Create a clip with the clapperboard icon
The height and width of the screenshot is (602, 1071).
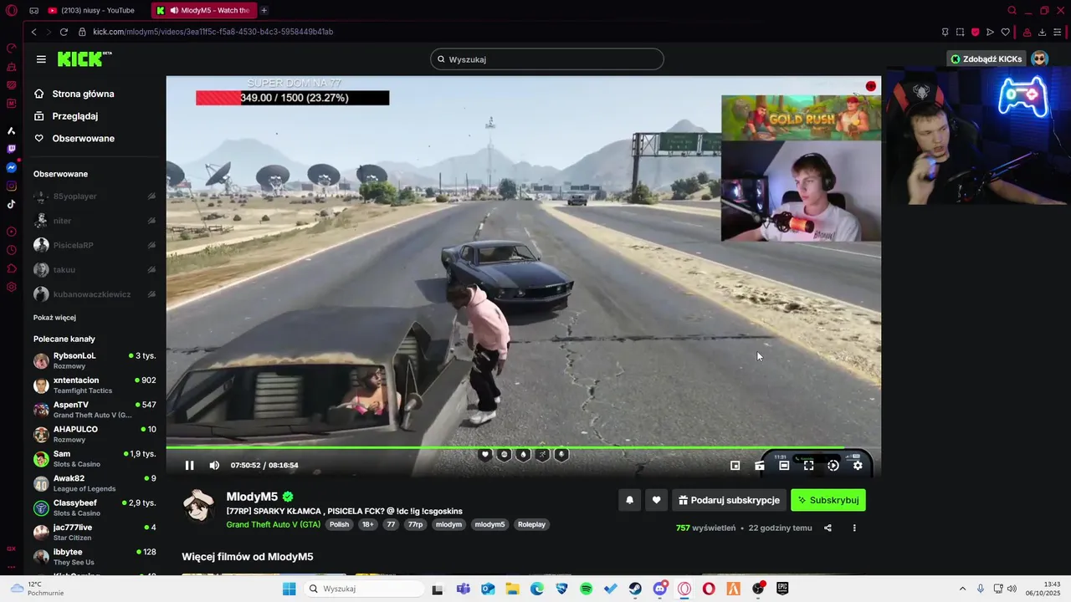click(760, 466)
